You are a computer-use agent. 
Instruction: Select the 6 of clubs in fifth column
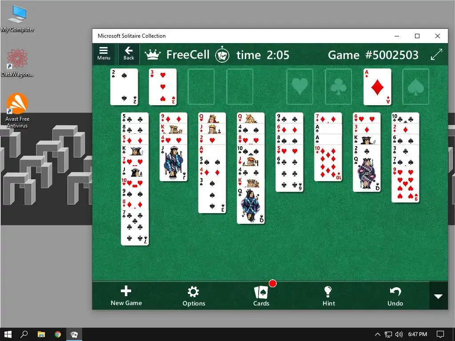(x=289, y=174)
